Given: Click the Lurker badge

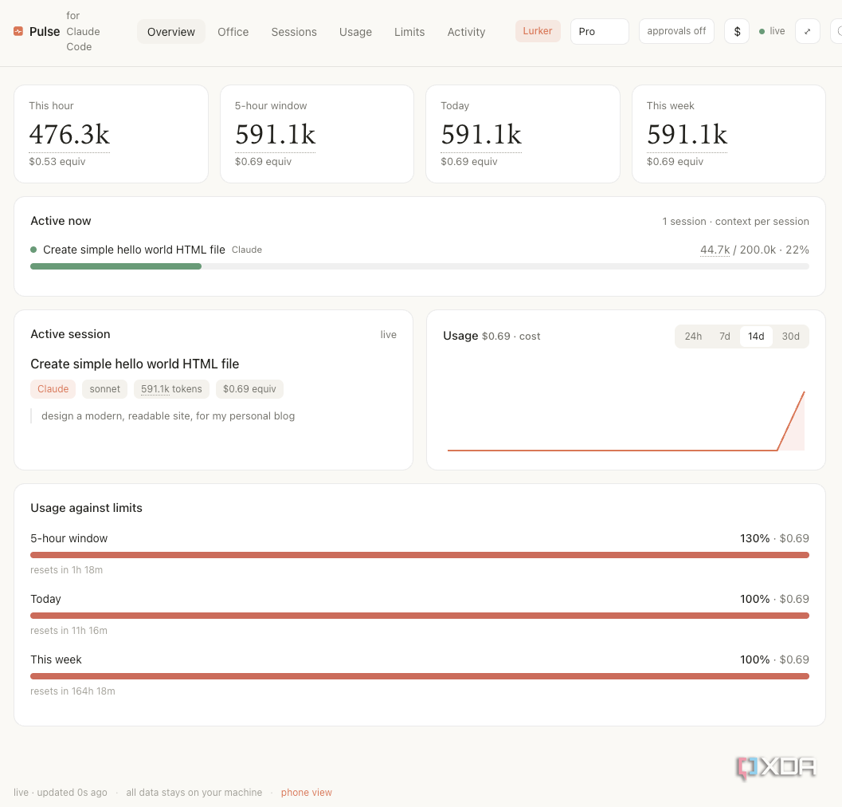Looking at the screenshot, I should [538, 31].
